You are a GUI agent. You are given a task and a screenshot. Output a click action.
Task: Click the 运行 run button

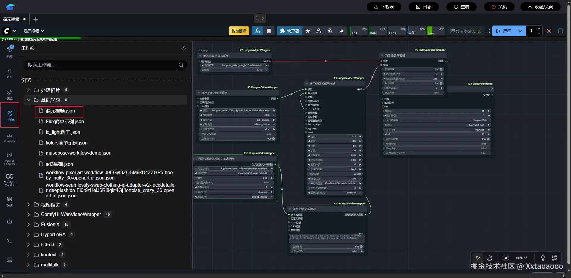504,31
